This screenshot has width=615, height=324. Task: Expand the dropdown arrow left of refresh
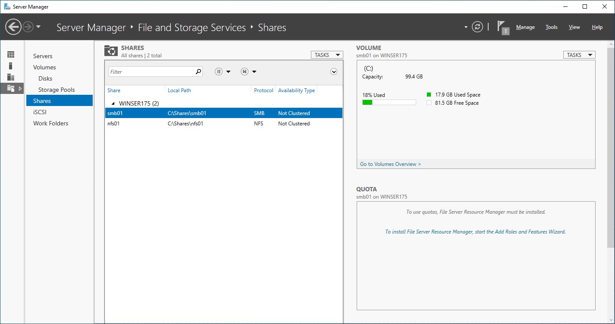tap(466, 27)
